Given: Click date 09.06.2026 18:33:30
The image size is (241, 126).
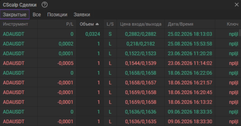Looking at the screenshot, I should [190, 121].
